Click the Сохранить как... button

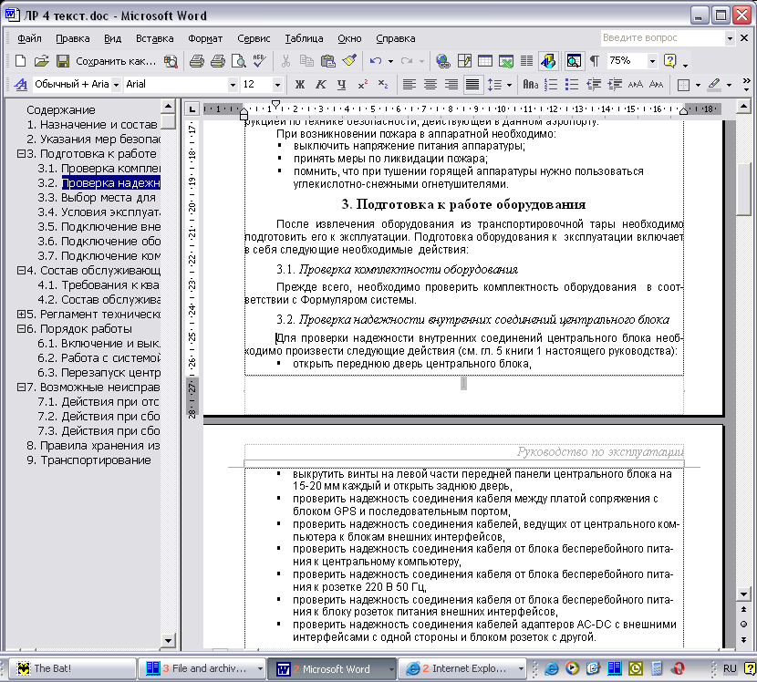116,61
